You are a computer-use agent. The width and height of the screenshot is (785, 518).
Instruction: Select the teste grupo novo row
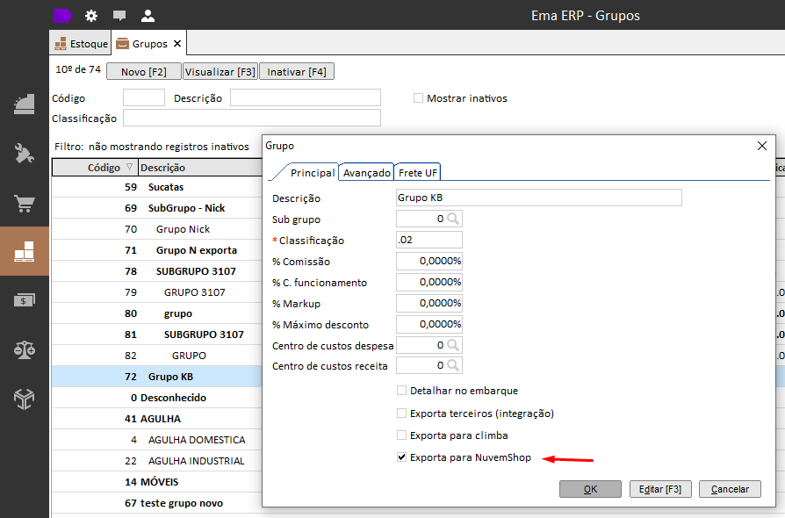[157, 503]
